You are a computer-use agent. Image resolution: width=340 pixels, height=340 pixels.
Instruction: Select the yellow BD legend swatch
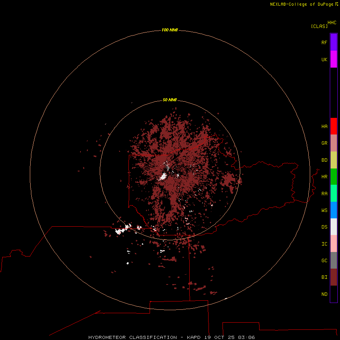[x=334, y=160]
